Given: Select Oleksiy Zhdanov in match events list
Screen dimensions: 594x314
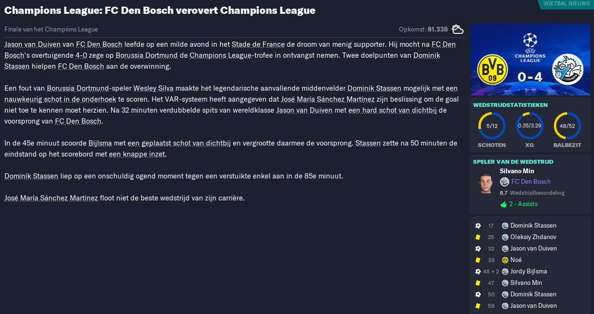Looking at the screenshot, I should point(533,237).
